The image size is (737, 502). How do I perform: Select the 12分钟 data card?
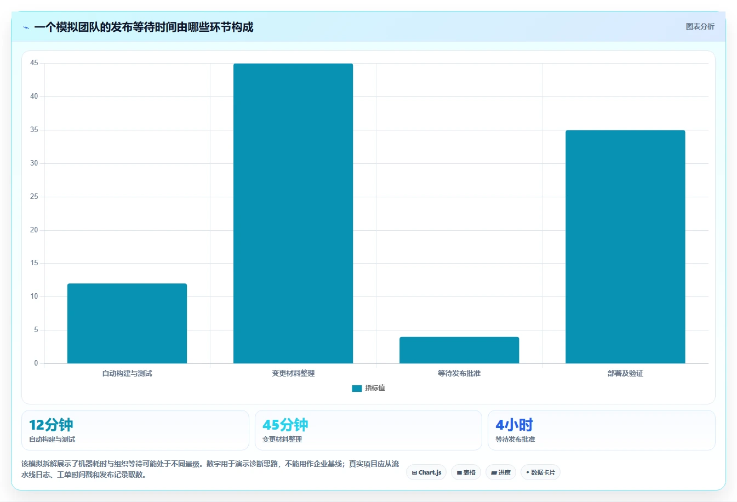click(135, 430)
